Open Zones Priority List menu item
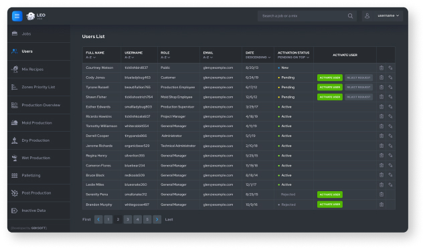 pos(39,87)
